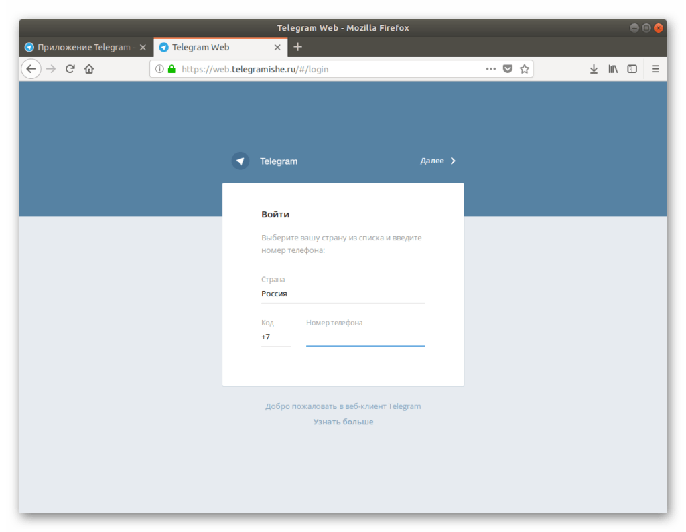Open the Firefox home page
The image size is (686, 532).
[x=89, y=69]
